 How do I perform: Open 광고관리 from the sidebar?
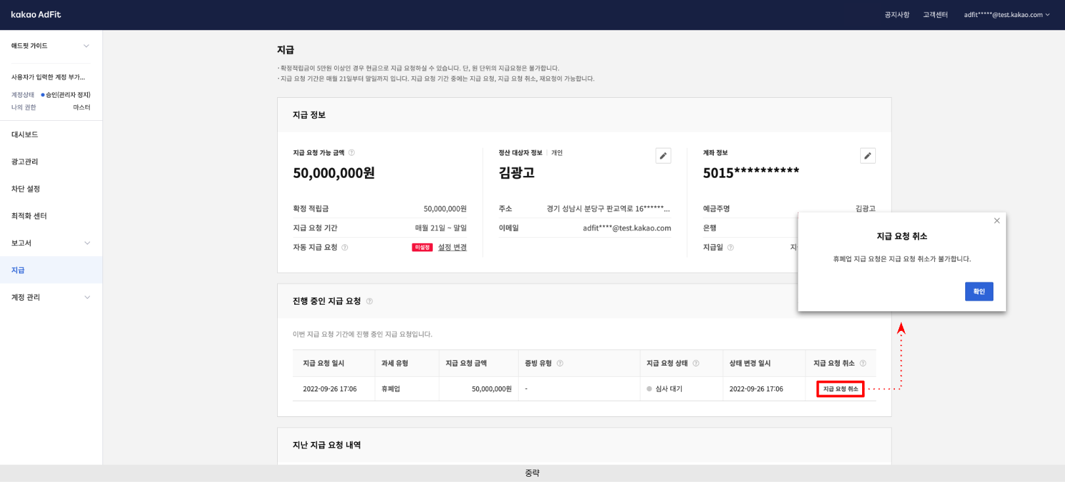tap(25, 162)
